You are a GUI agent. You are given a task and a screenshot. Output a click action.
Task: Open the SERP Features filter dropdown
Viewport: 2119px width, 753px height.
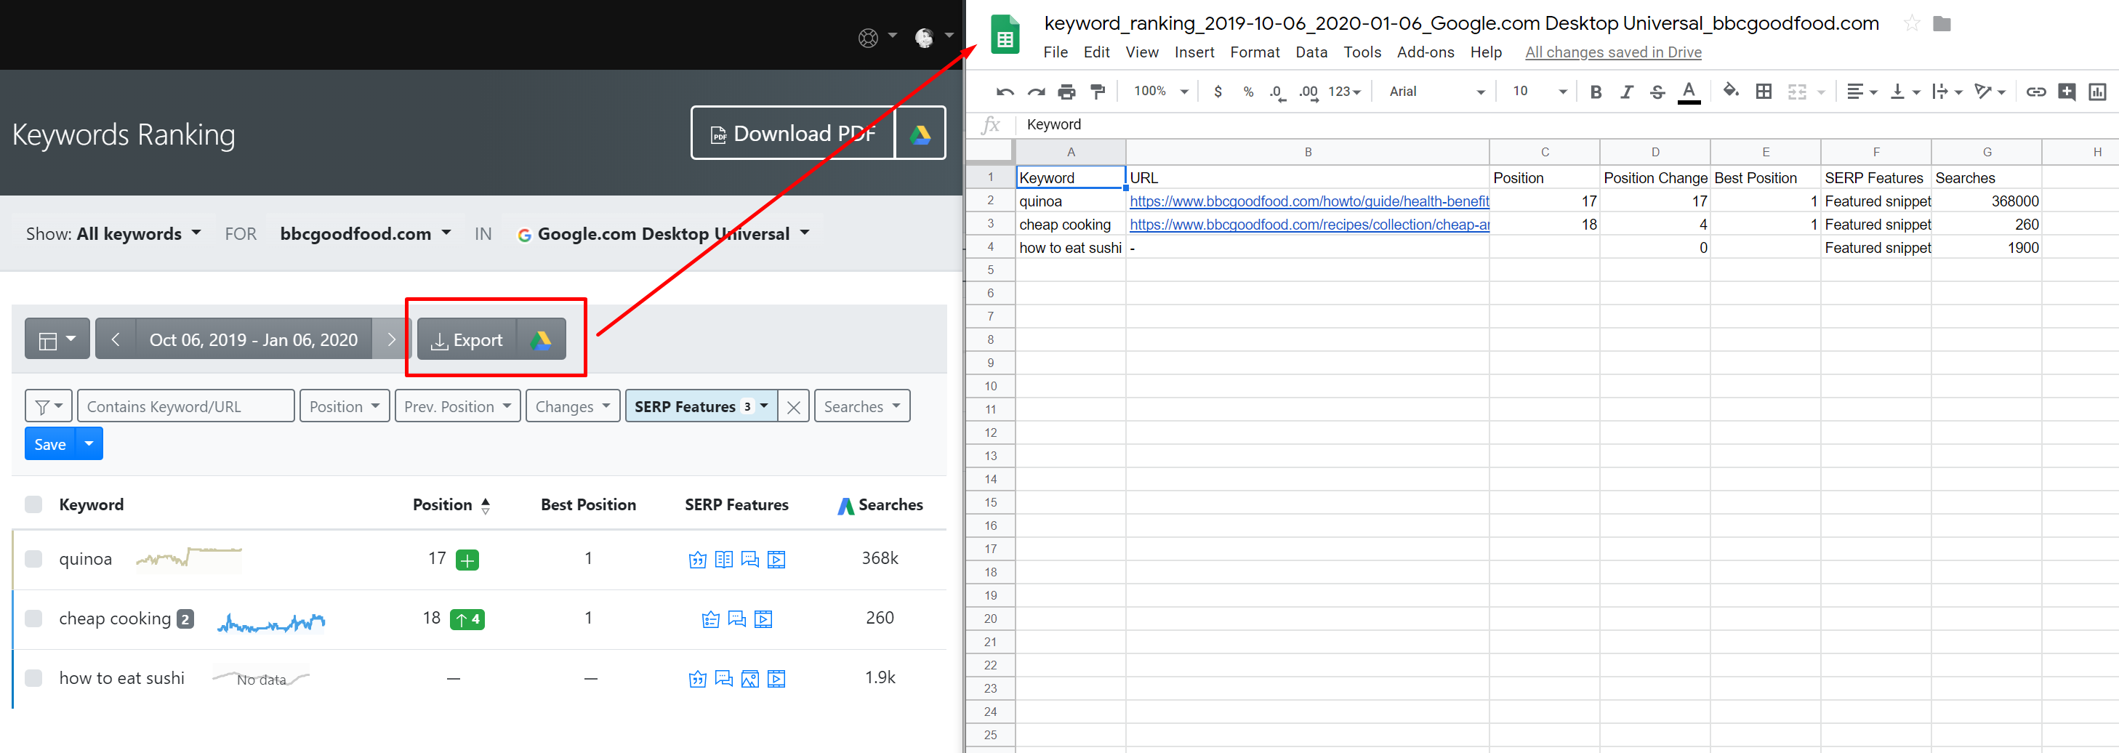[701, 406]
